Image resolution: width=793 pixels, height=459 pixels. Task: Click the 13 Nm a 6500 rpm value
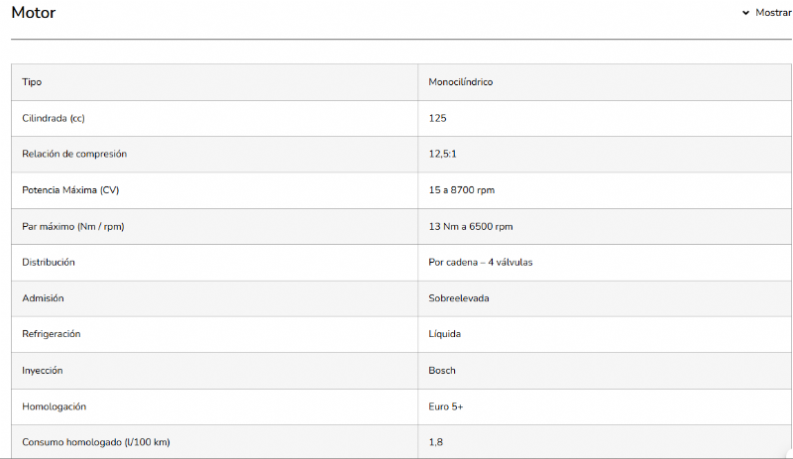[x=471, y=226]
